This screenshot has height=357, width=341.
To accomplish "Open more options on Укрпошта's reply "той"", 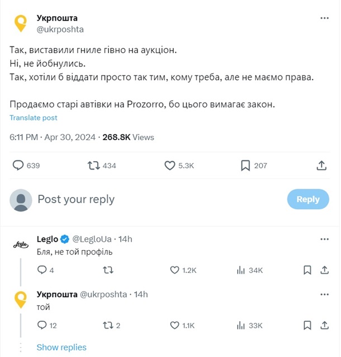I will click(324, 294).
